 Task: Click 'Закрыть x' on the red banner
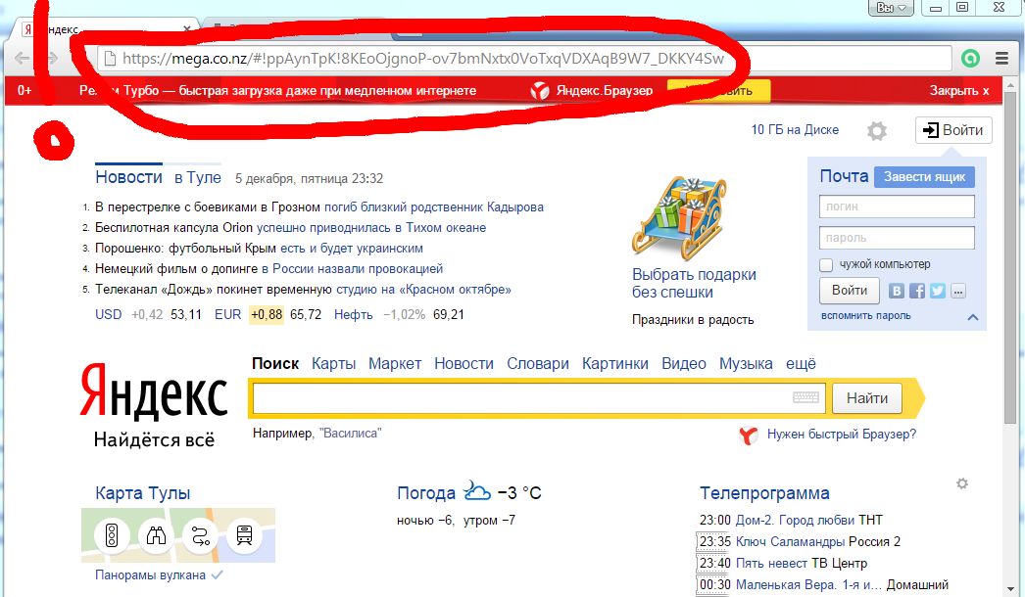(x=959, y=91)
